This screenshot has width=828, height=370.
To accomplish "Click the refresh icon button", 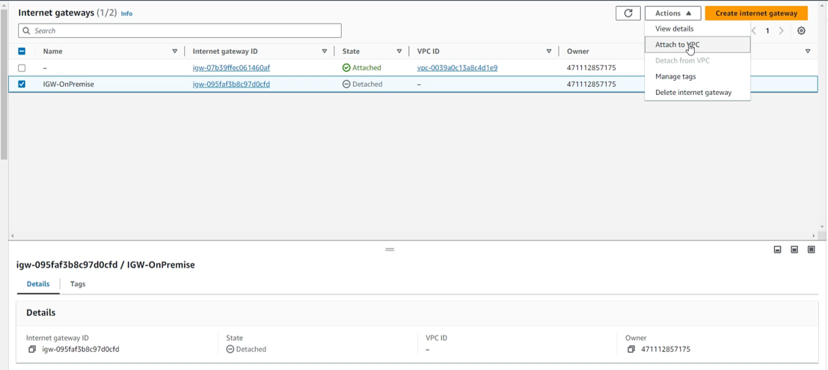I will tap(628, 13).
